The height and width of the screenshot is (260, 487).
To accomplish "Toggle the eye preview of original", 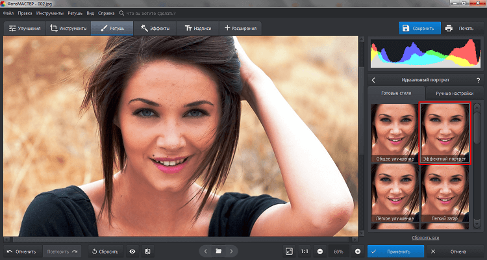I will tap(132, 251).
